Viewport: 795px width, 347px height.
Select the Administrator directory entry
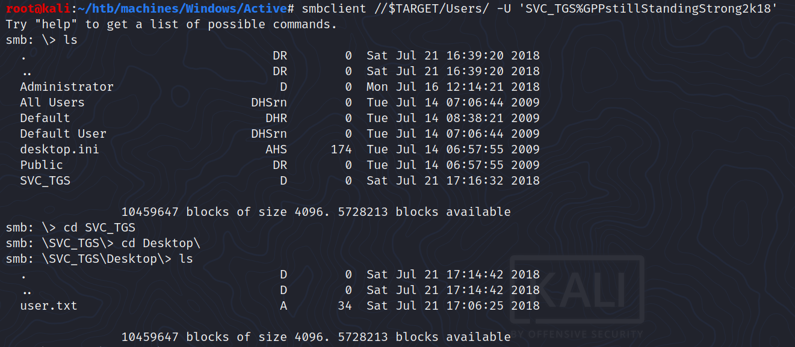click(66, 87)
